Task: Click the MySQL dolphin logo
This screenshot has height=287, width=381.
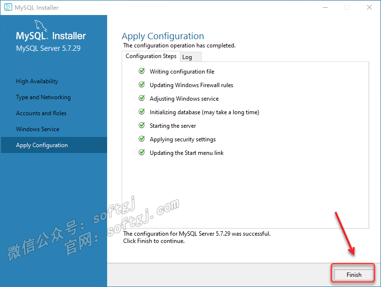Action: tap(40, 26)
